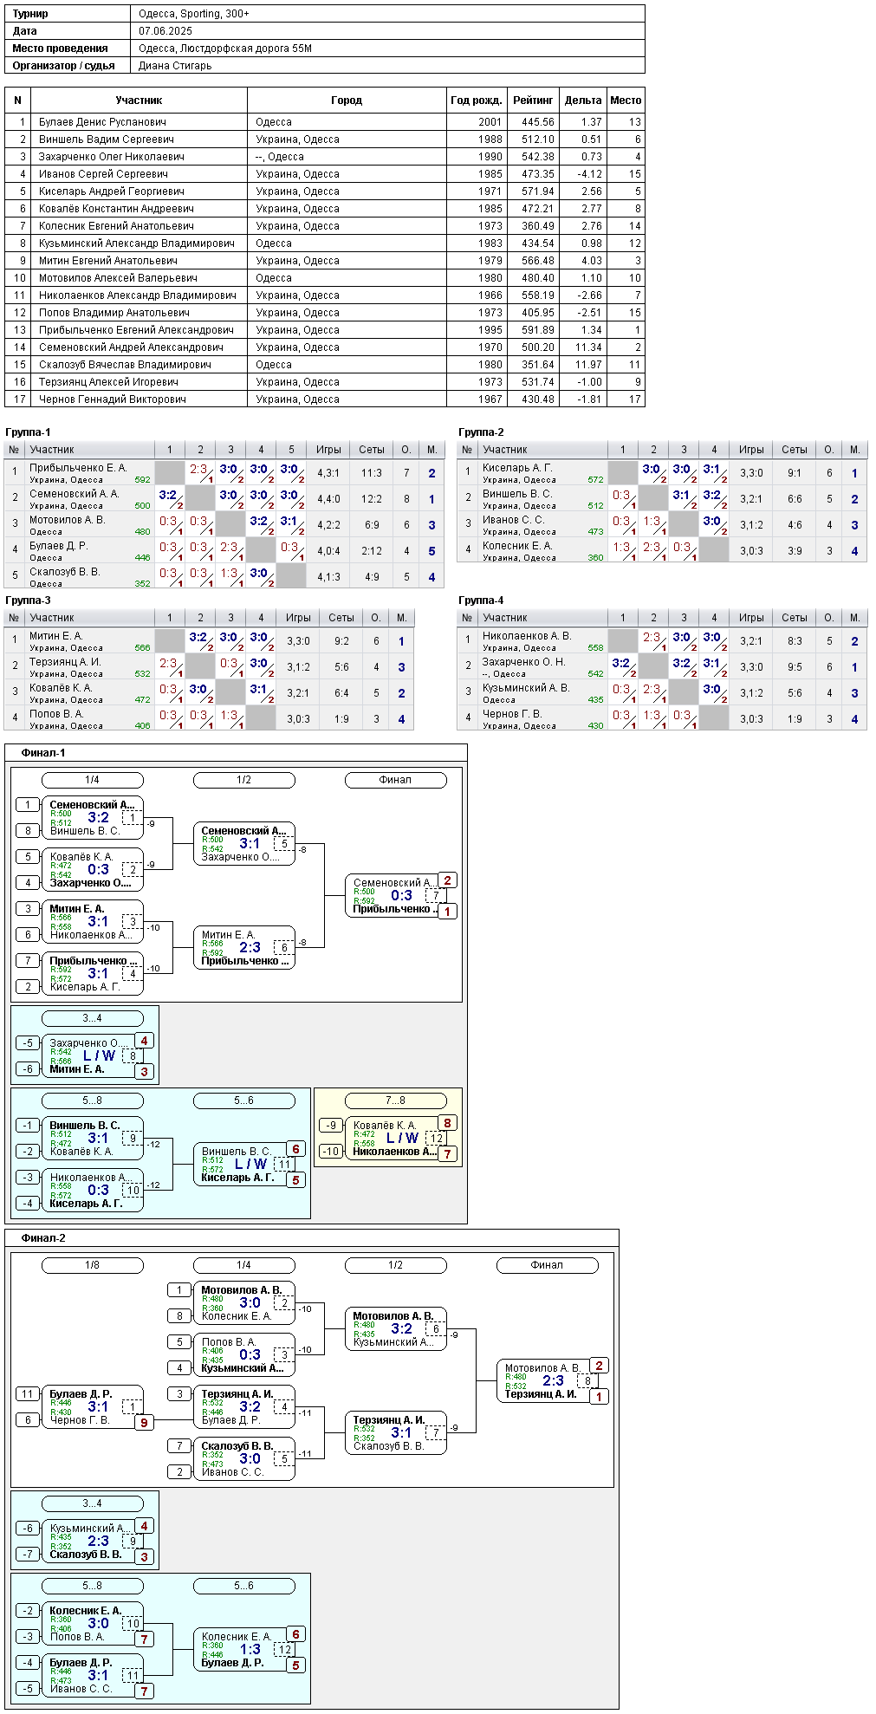Click player Булаев Денис Русланович in participants table
The width and height of the screenshot is (876, 1714).
(102, 122)
